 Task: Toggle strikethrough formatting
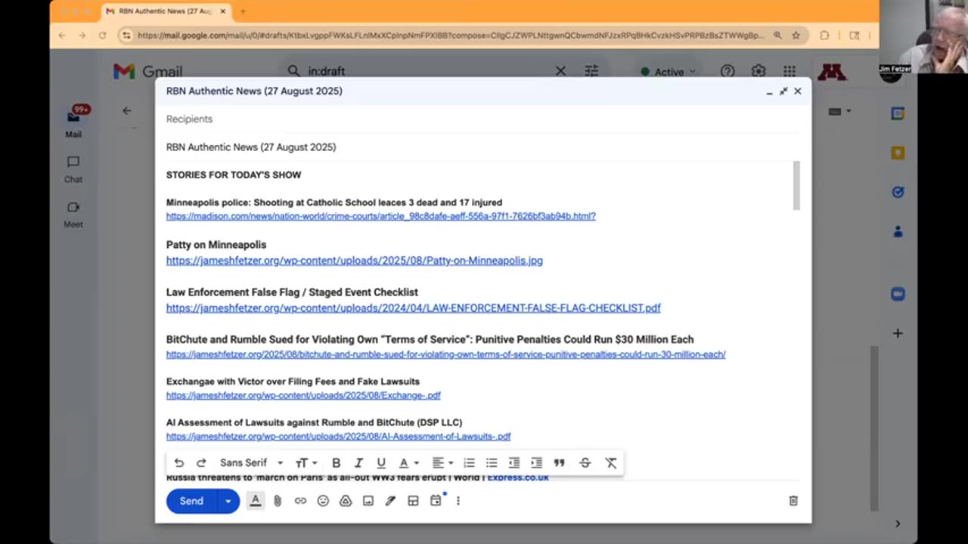coord(585,463)
